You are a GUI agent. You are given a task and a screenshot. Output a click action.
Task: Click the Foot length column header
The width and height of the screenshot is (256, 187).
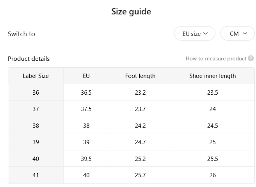point(140,76)
